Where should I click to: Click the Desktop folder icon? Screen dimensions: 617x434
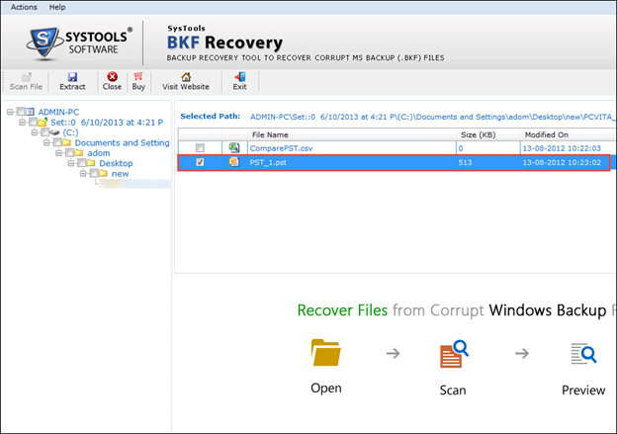(x=91, y=163)
